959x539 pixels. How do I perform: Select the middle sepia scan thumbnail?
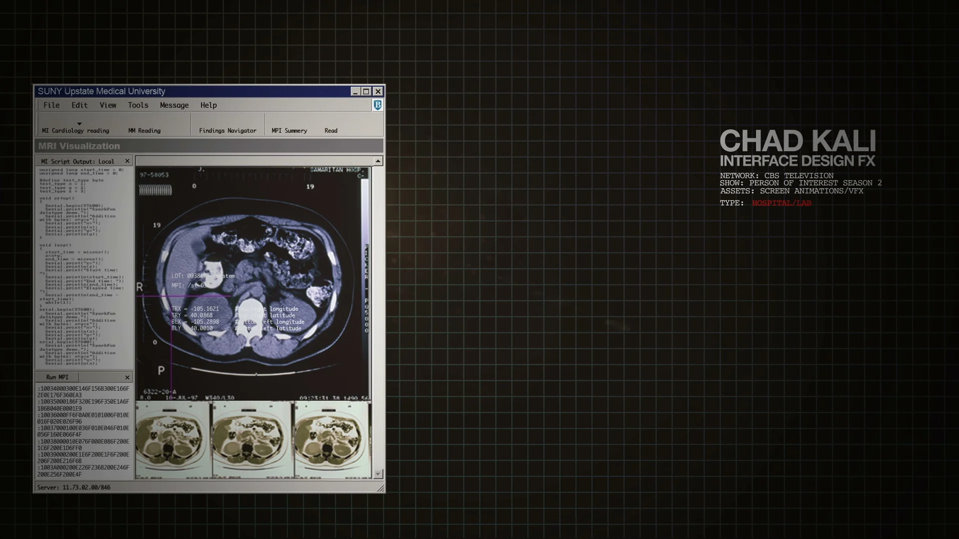click(x=252, y=440)
